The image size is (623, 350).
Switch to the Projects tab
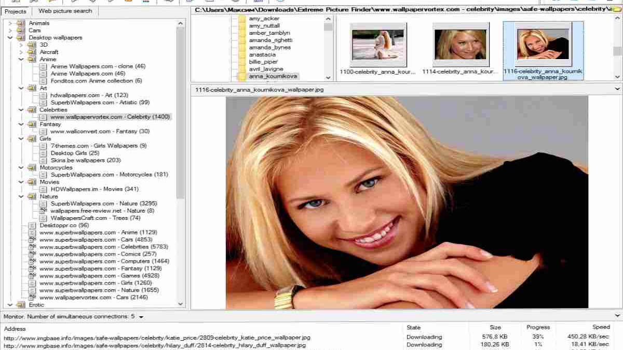[x=16, y=11]
